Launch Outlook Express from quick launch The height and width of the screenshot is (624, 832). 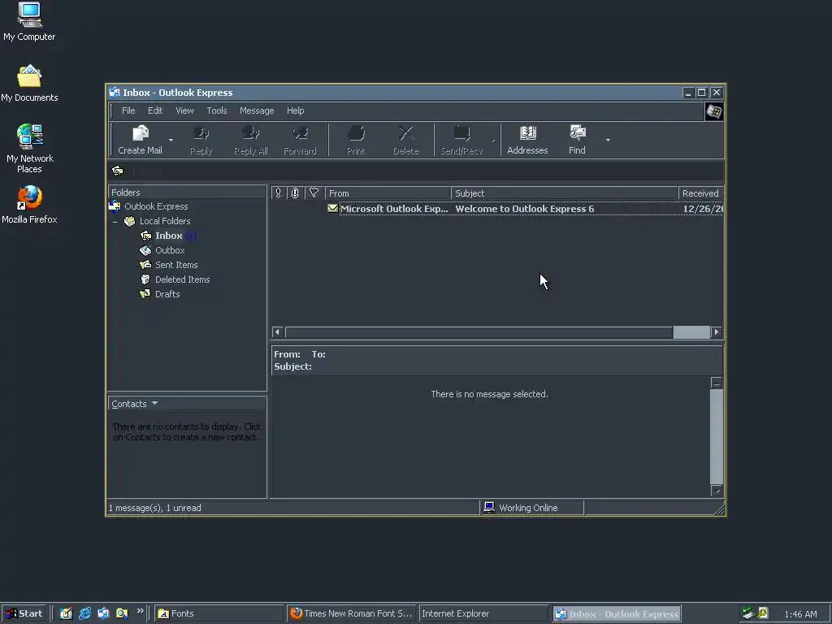pos(103,613)
